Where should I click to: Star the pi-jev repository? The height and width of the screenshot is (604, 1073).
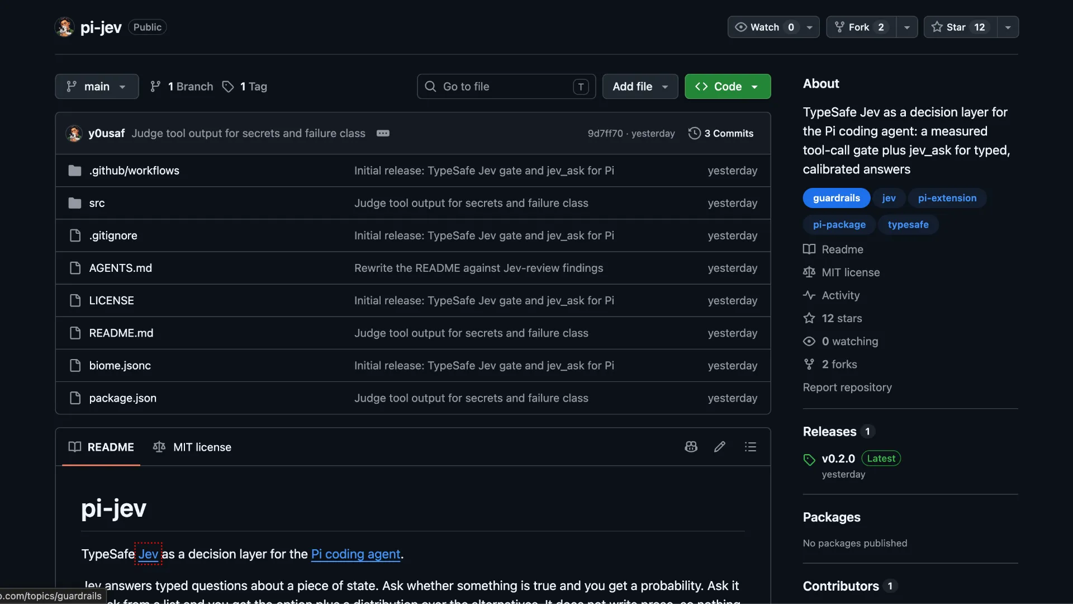(x=960, y=27)
